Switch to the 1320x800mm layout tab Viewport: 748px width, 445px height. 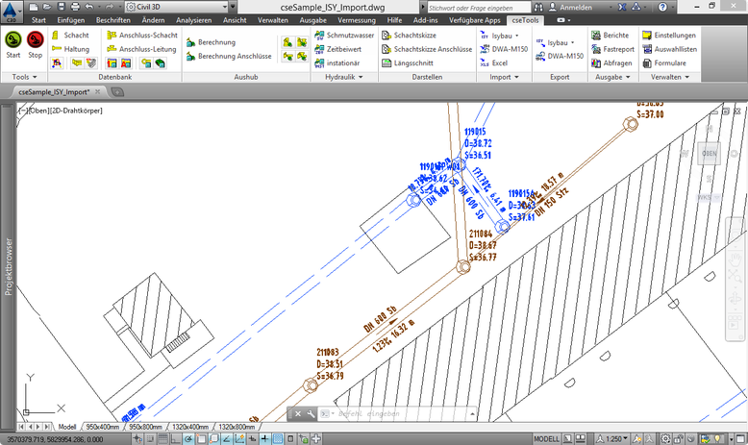(237, 427)
